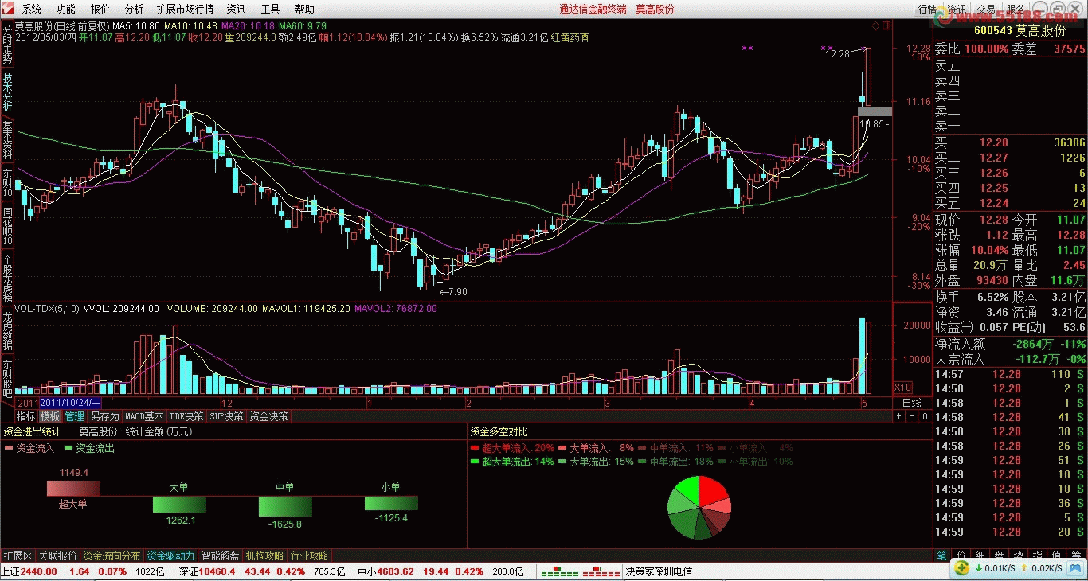Switch to 资金流向分布 tab
This screenshot has width=1088, height=581.
(112, 556)
